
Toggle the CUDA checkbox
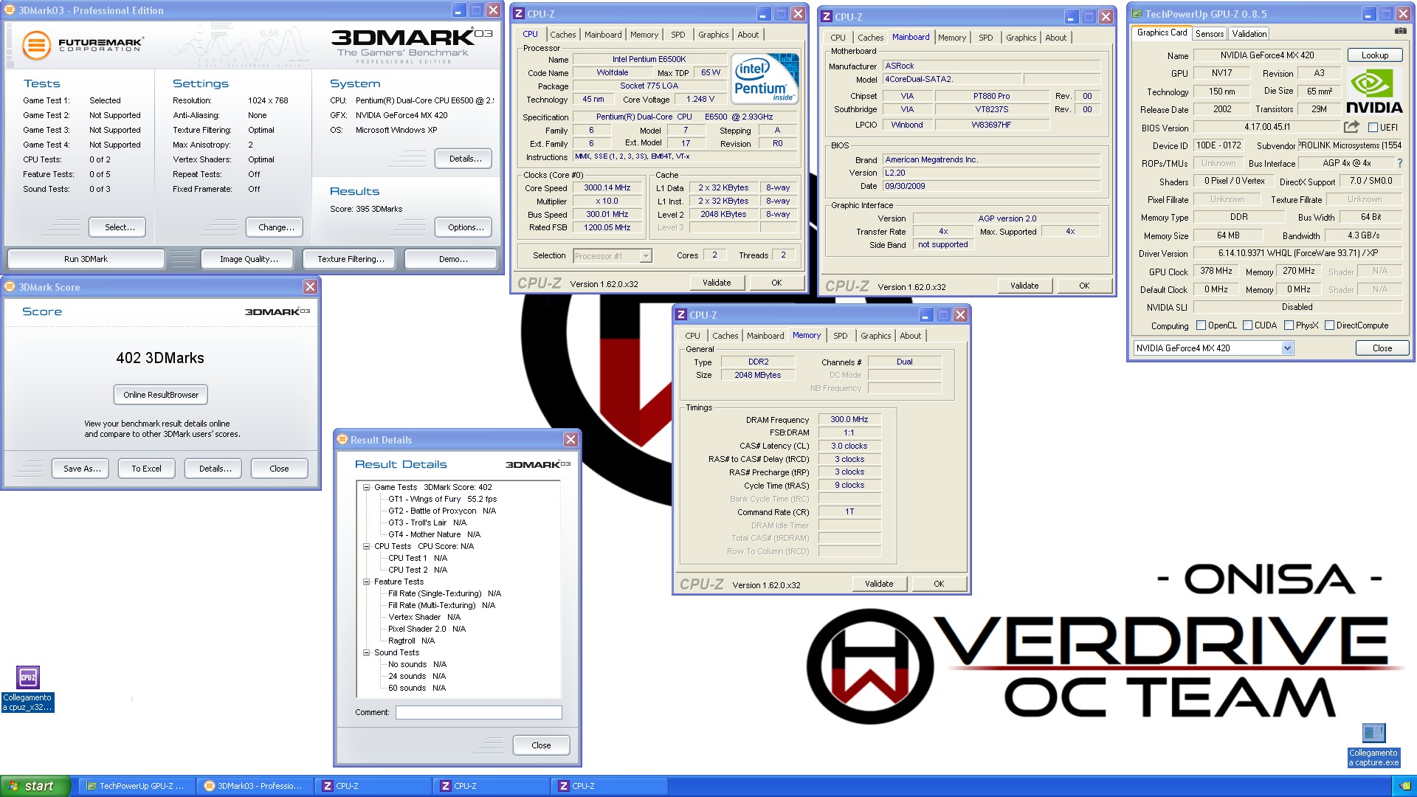click(1247, 325)
